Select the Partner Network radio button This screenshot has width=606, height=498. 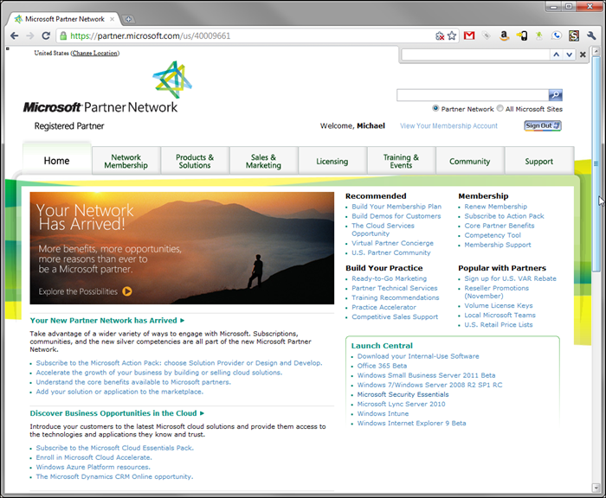pyautogui.click(x=435, y=108)
